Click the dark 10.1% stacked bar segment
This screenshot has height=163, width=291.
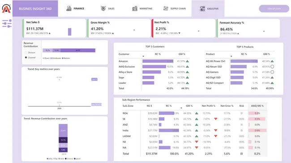click(63, 140)
